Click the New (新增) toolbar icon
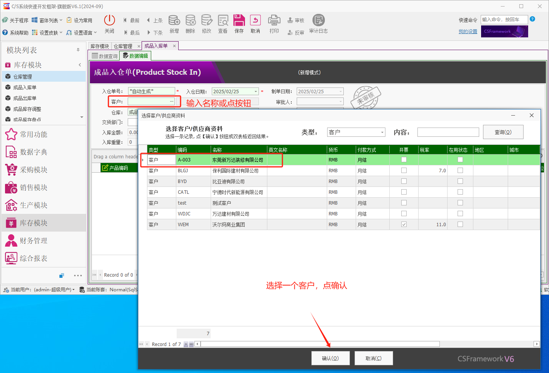Screen dimensions: 549x373 click(174, 20)
